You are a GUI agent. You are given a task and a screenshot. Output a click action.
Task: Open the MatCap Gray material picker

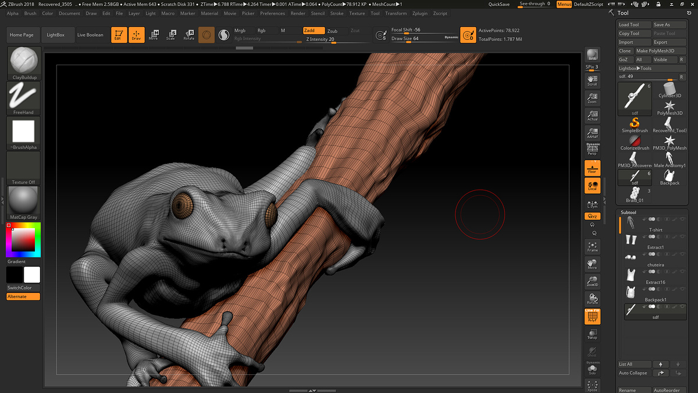(24, 203)
